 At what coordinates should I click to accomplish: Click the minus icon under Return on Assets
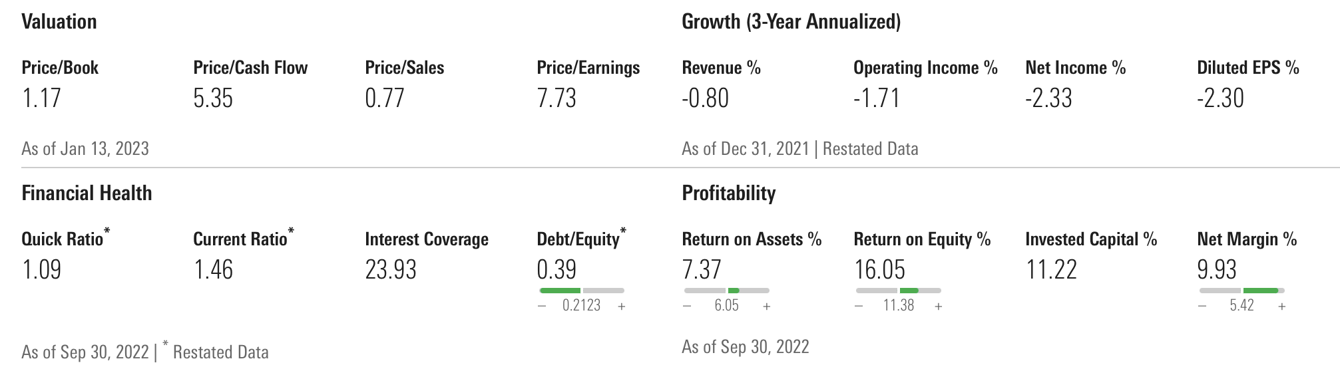coord(687,307)
